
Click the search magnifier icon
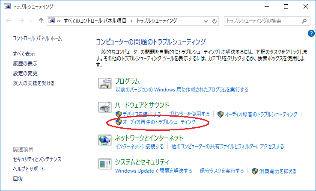tap(304, 21)
